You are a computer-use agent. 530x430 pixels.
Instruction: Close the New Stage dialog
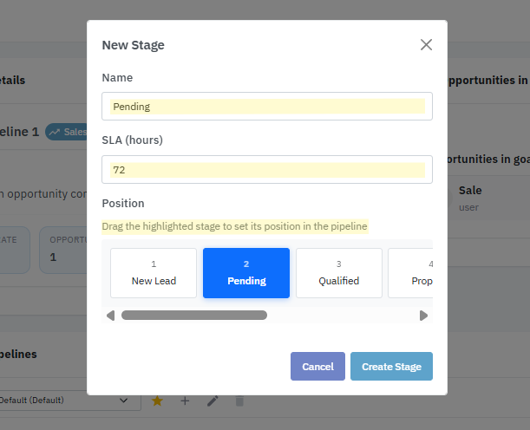(426, 45)
